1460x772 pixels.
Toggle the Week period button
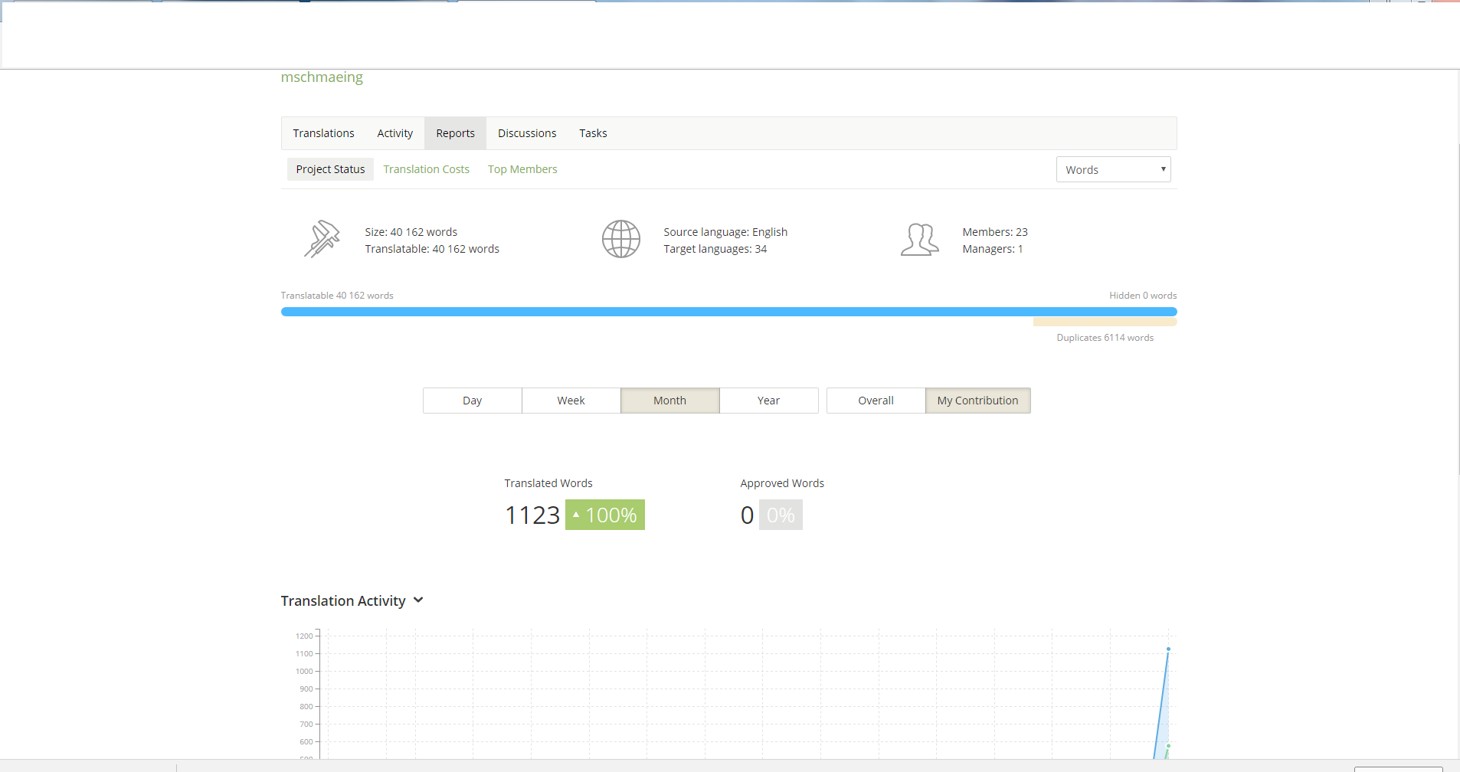[571, 401]
